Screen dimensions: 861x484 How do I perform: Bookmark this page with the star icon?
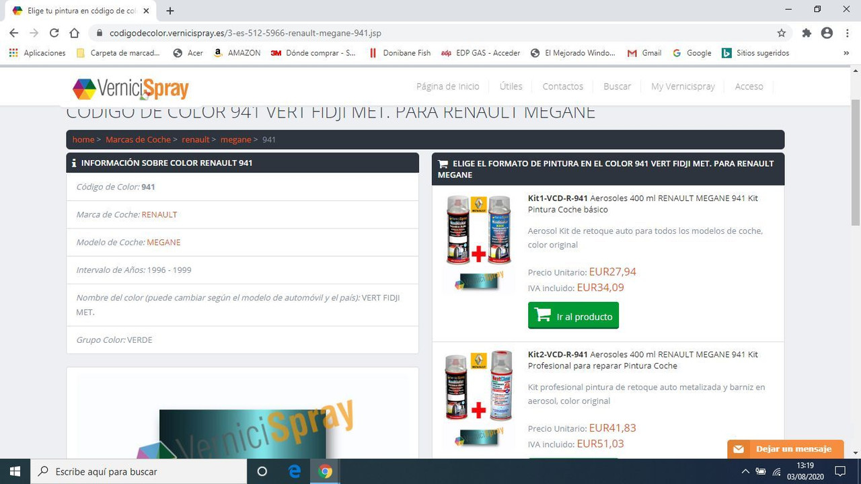[781, 33]
